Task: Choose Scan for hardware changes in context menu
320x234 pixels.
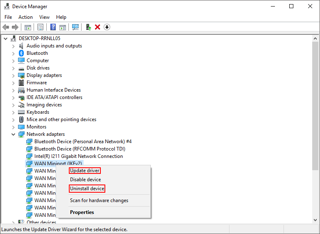Action: coord(99,200)
